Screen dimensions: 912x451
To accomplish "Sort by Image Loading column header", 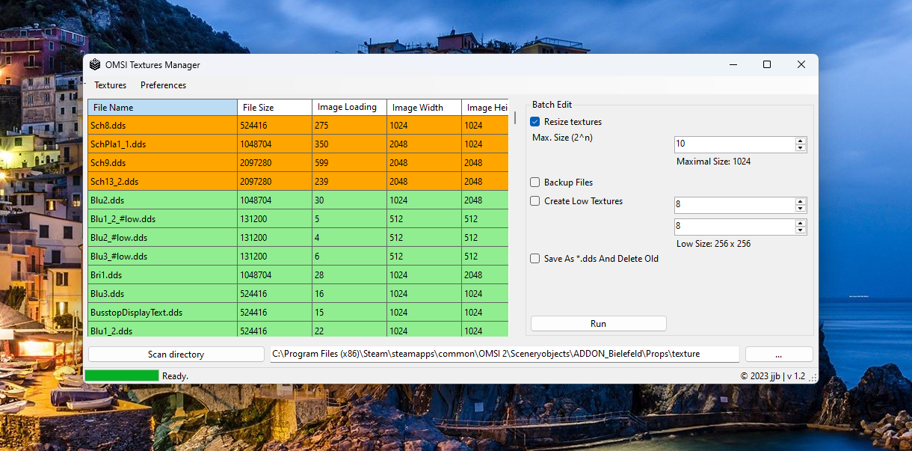I will coord(348,108).
